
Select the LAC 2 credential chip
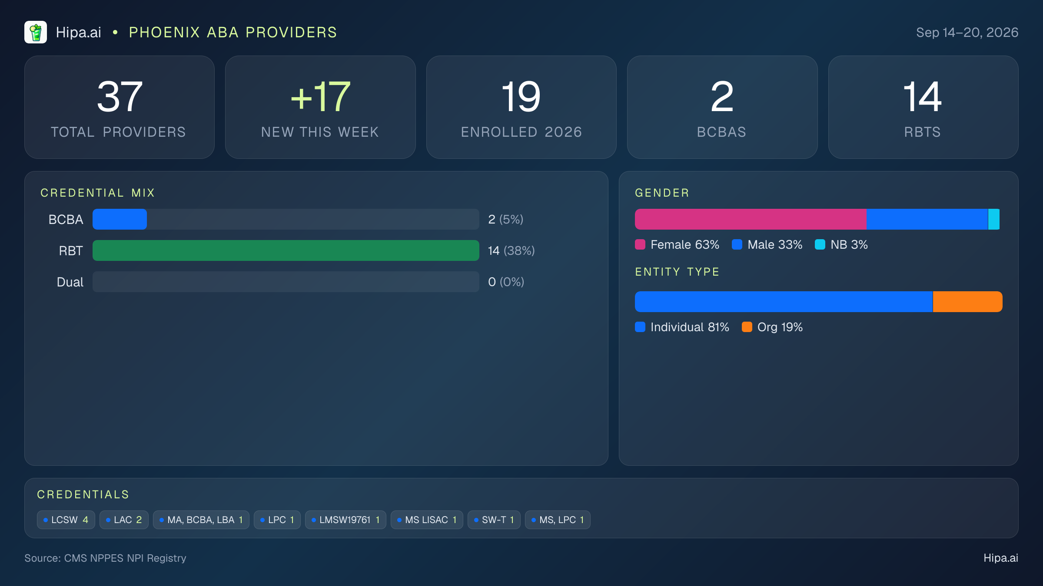click(124, 520)
